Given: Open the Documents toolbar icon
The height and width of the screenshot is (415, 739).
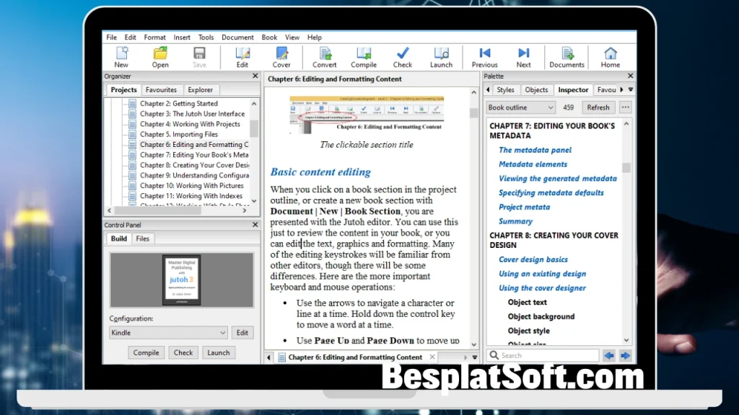Looking at the screenshot, I should tap(567, 57).
